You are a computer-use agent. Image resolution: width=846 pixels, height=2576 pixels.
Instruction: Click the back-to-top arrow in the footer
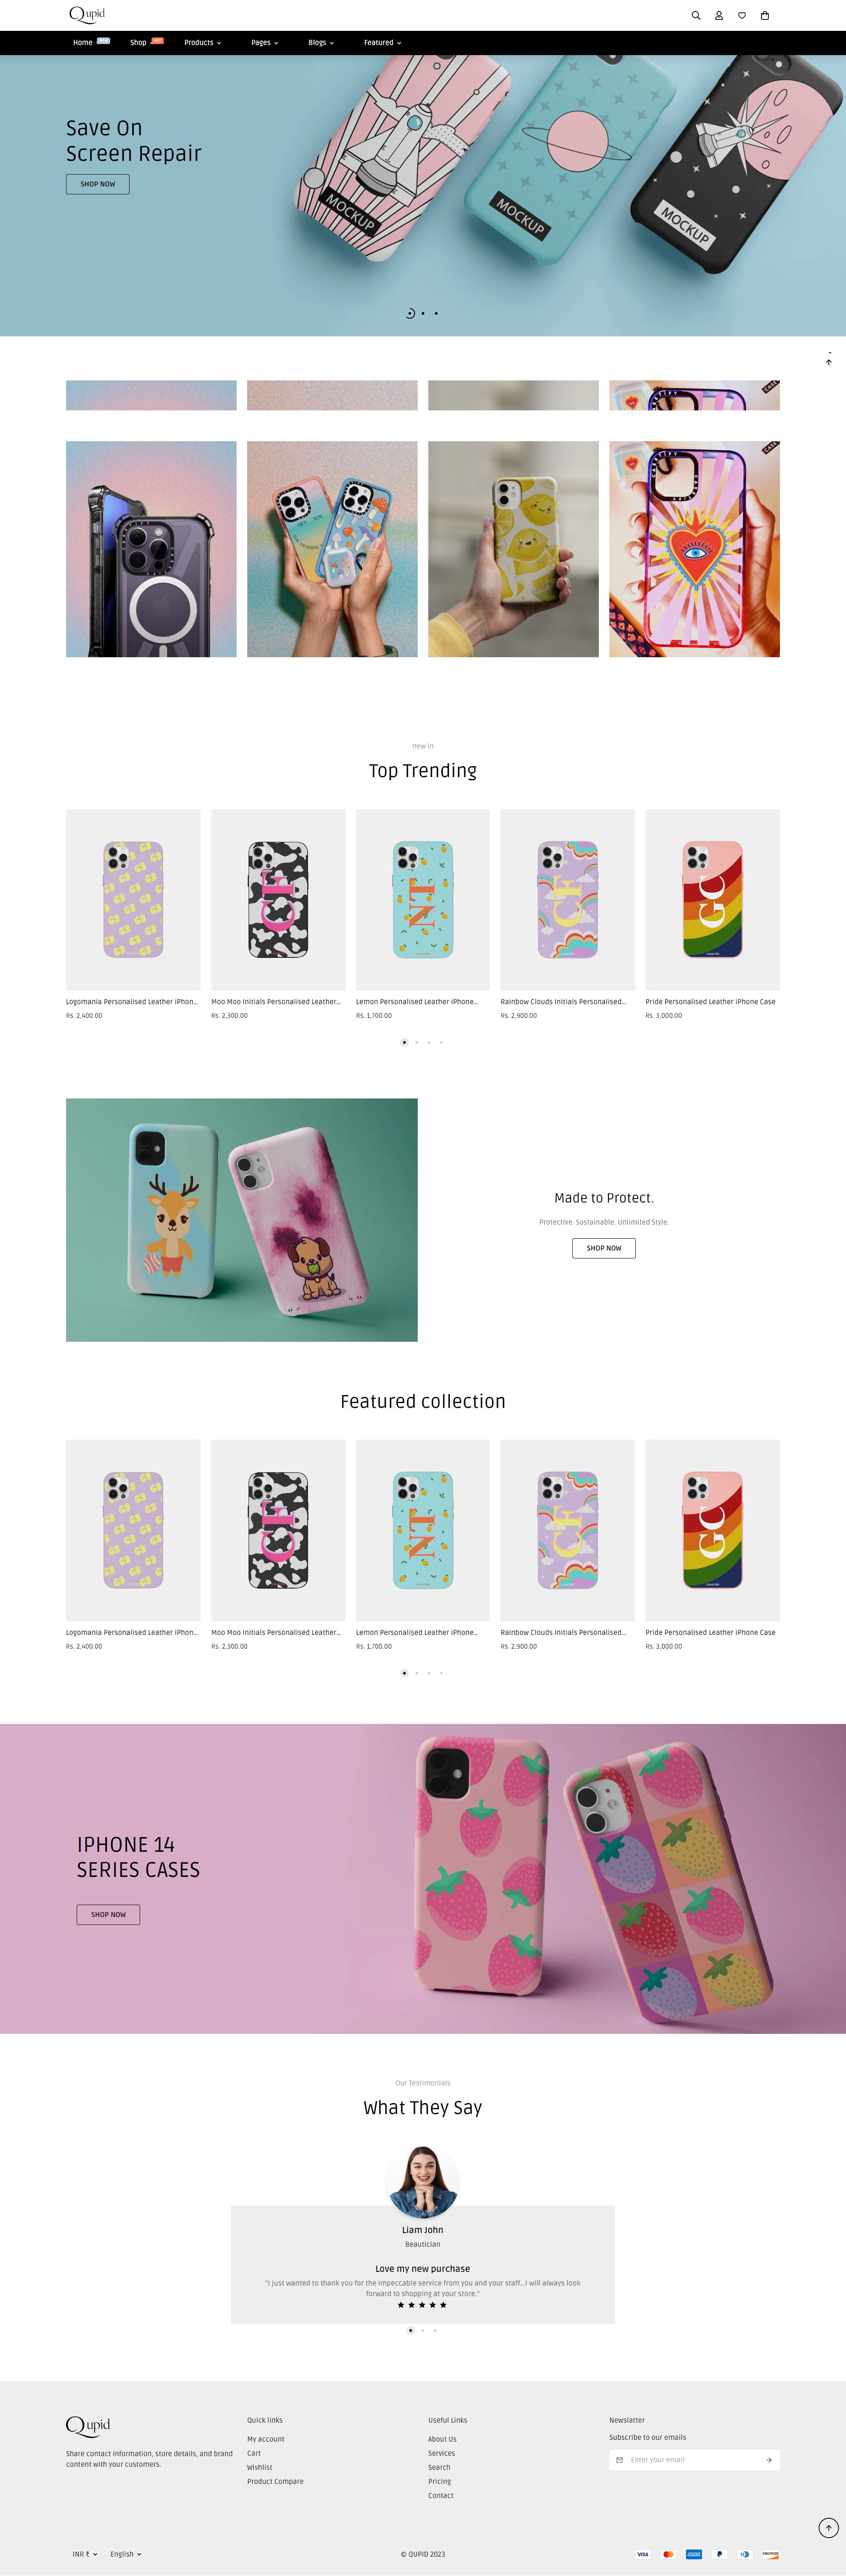point(828,2527)
